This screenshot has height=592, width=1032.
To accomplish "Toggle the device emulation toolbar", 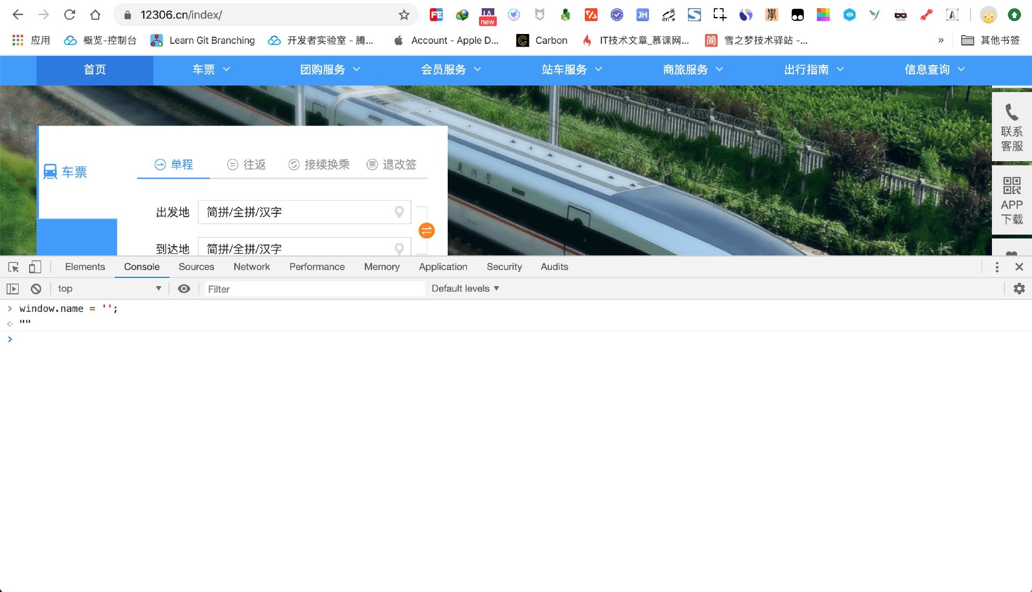I will click(x=35, y=267).
